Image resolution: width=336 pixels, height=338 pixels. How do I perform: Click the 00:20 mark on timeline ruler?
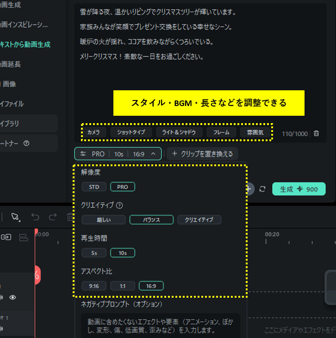coord(272,234)
